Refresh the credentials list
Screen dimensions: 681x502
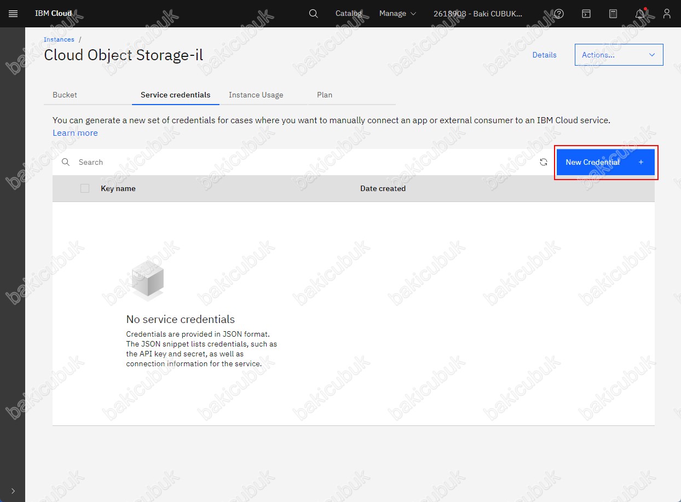click(544, 162)
